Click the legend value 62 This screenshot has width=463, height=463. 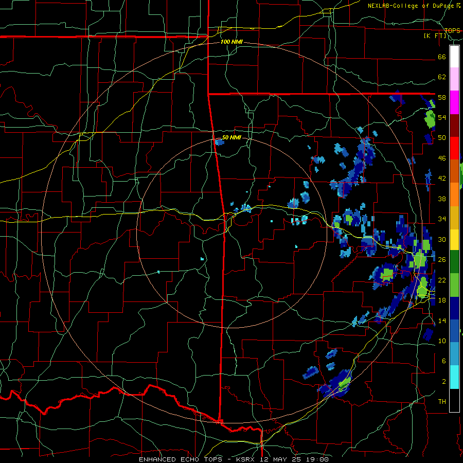(442, 77)
